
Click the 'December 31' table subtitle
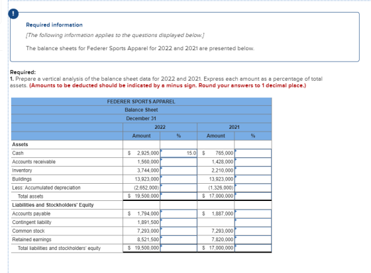(141, 118)
